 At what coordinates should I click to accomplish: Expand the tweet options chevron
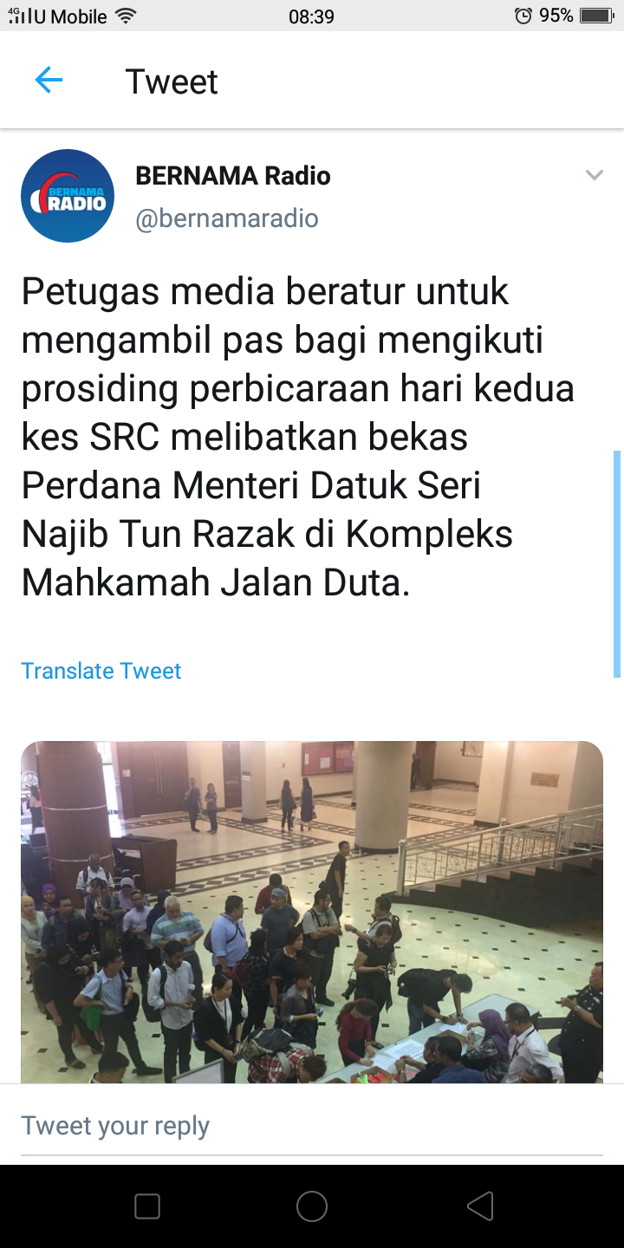coord(594,176)
